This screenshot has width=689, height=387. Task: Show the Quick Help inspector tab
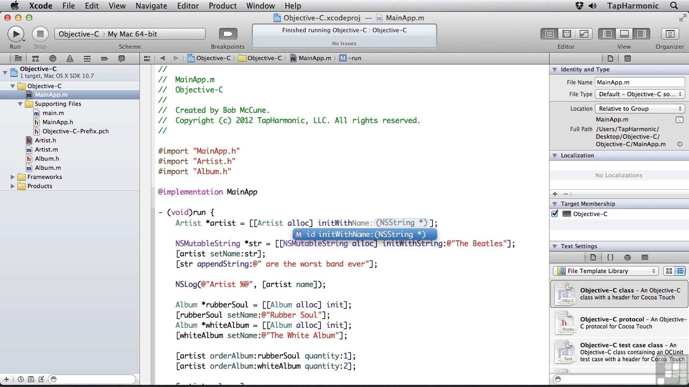(628, 58)
